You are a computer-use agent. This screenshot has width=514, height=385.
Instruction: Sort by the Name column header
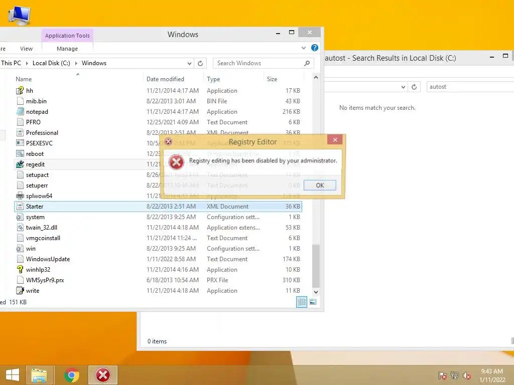(x=24, y=79)
